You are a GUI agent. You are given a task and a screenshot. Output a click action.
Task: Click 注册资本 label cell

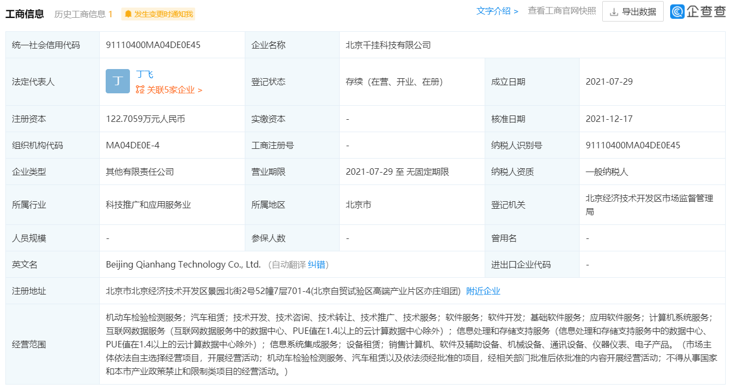[x=52, y=119]
